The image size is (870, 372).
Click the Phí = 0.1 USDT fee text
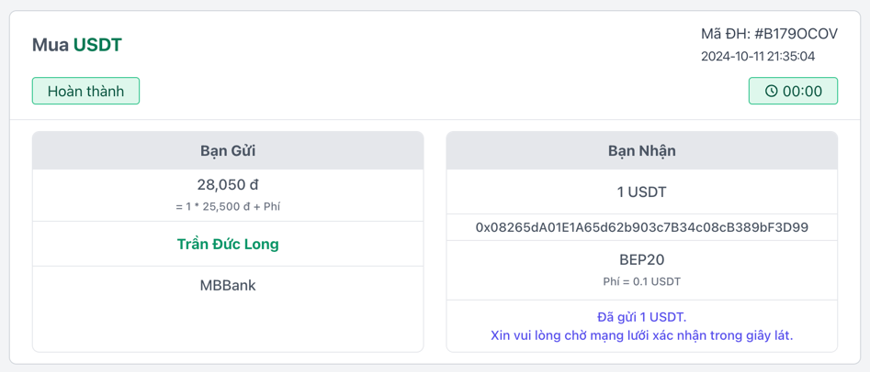click(x=641, y=282)
